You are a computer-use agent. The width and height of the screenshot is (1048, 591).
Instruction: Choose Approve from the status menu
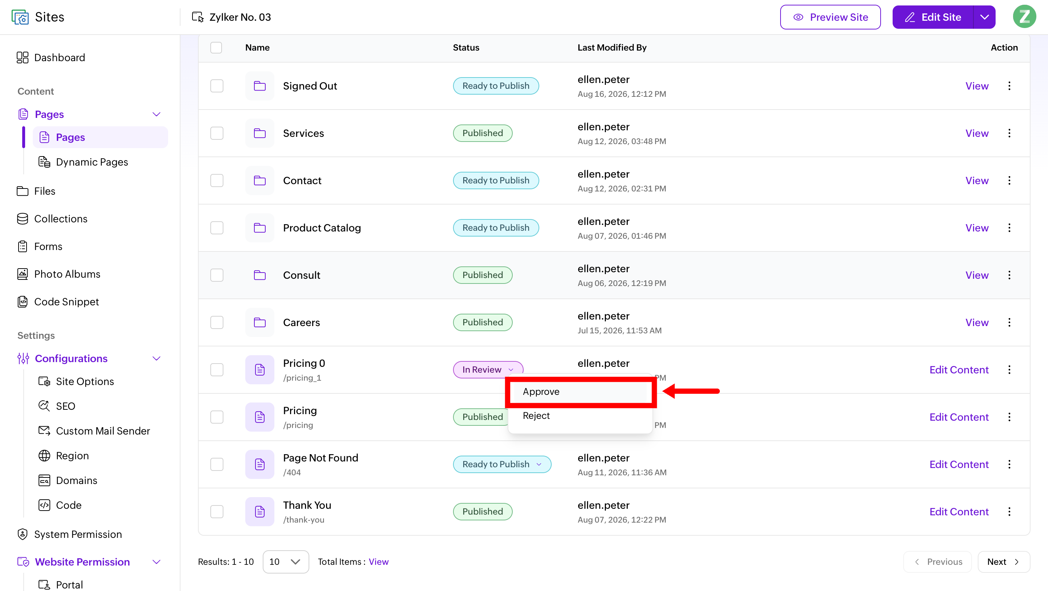tap(580, 392)
